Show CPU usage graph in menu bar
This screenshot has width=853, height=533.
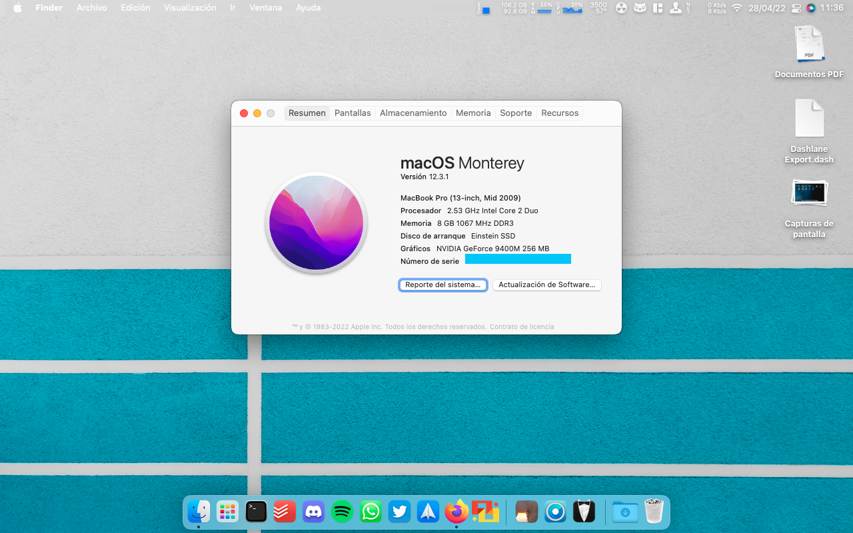[x=570, y=8]
